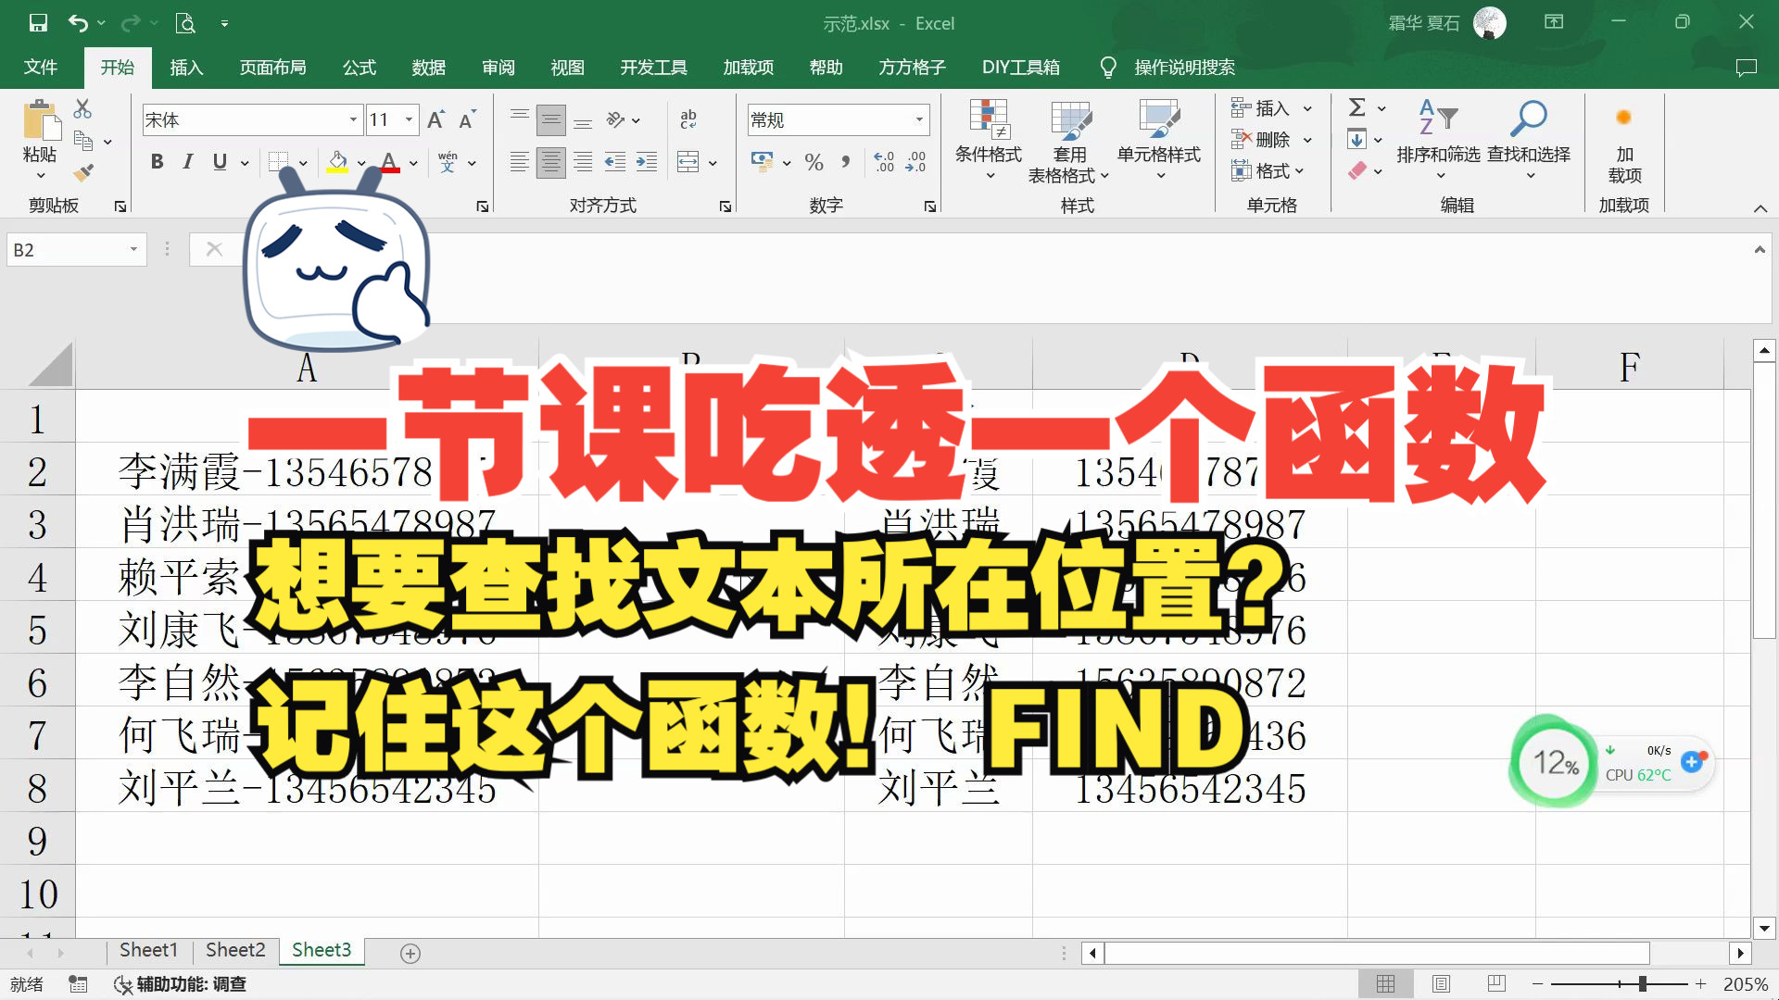This screenshot has width=1779, height=1000.
Task: Increase font size with larger A icon
Action: (x=436, y=119)
